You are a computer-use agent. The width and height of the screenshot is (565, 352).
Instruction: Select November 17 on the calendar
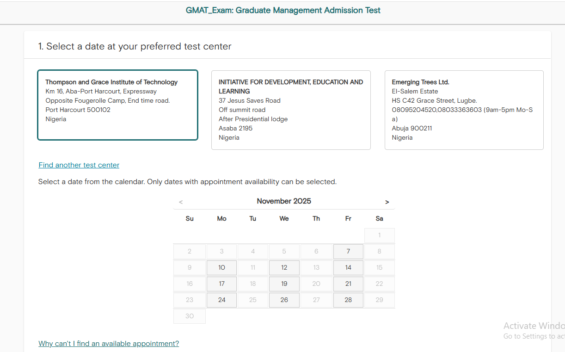(221, 284)
